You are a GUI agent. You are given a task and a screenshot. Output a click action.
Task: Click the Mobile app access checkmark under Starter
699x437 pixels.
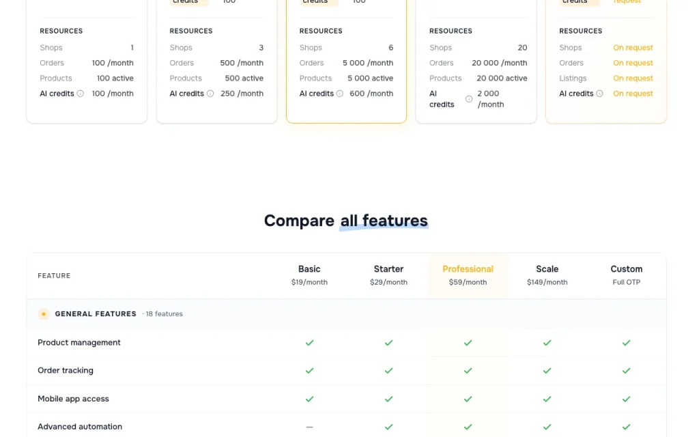388,399
